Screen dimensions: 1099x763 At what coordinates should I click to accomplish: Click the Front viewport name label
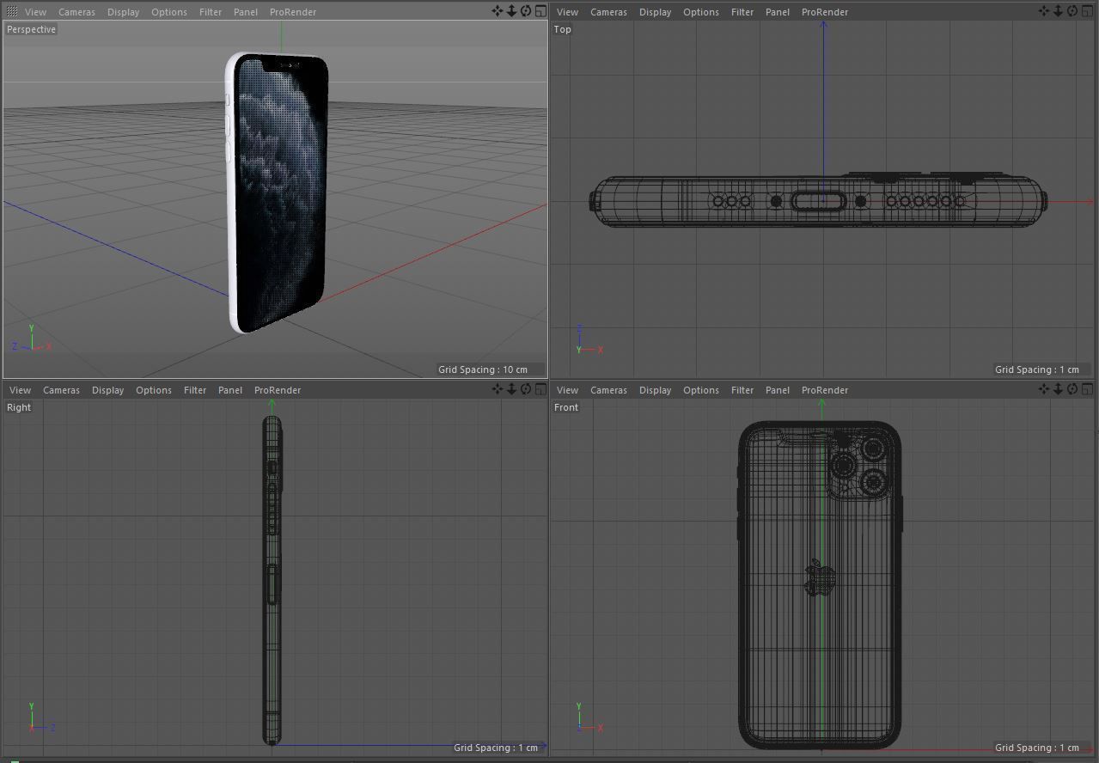(566, 407)
